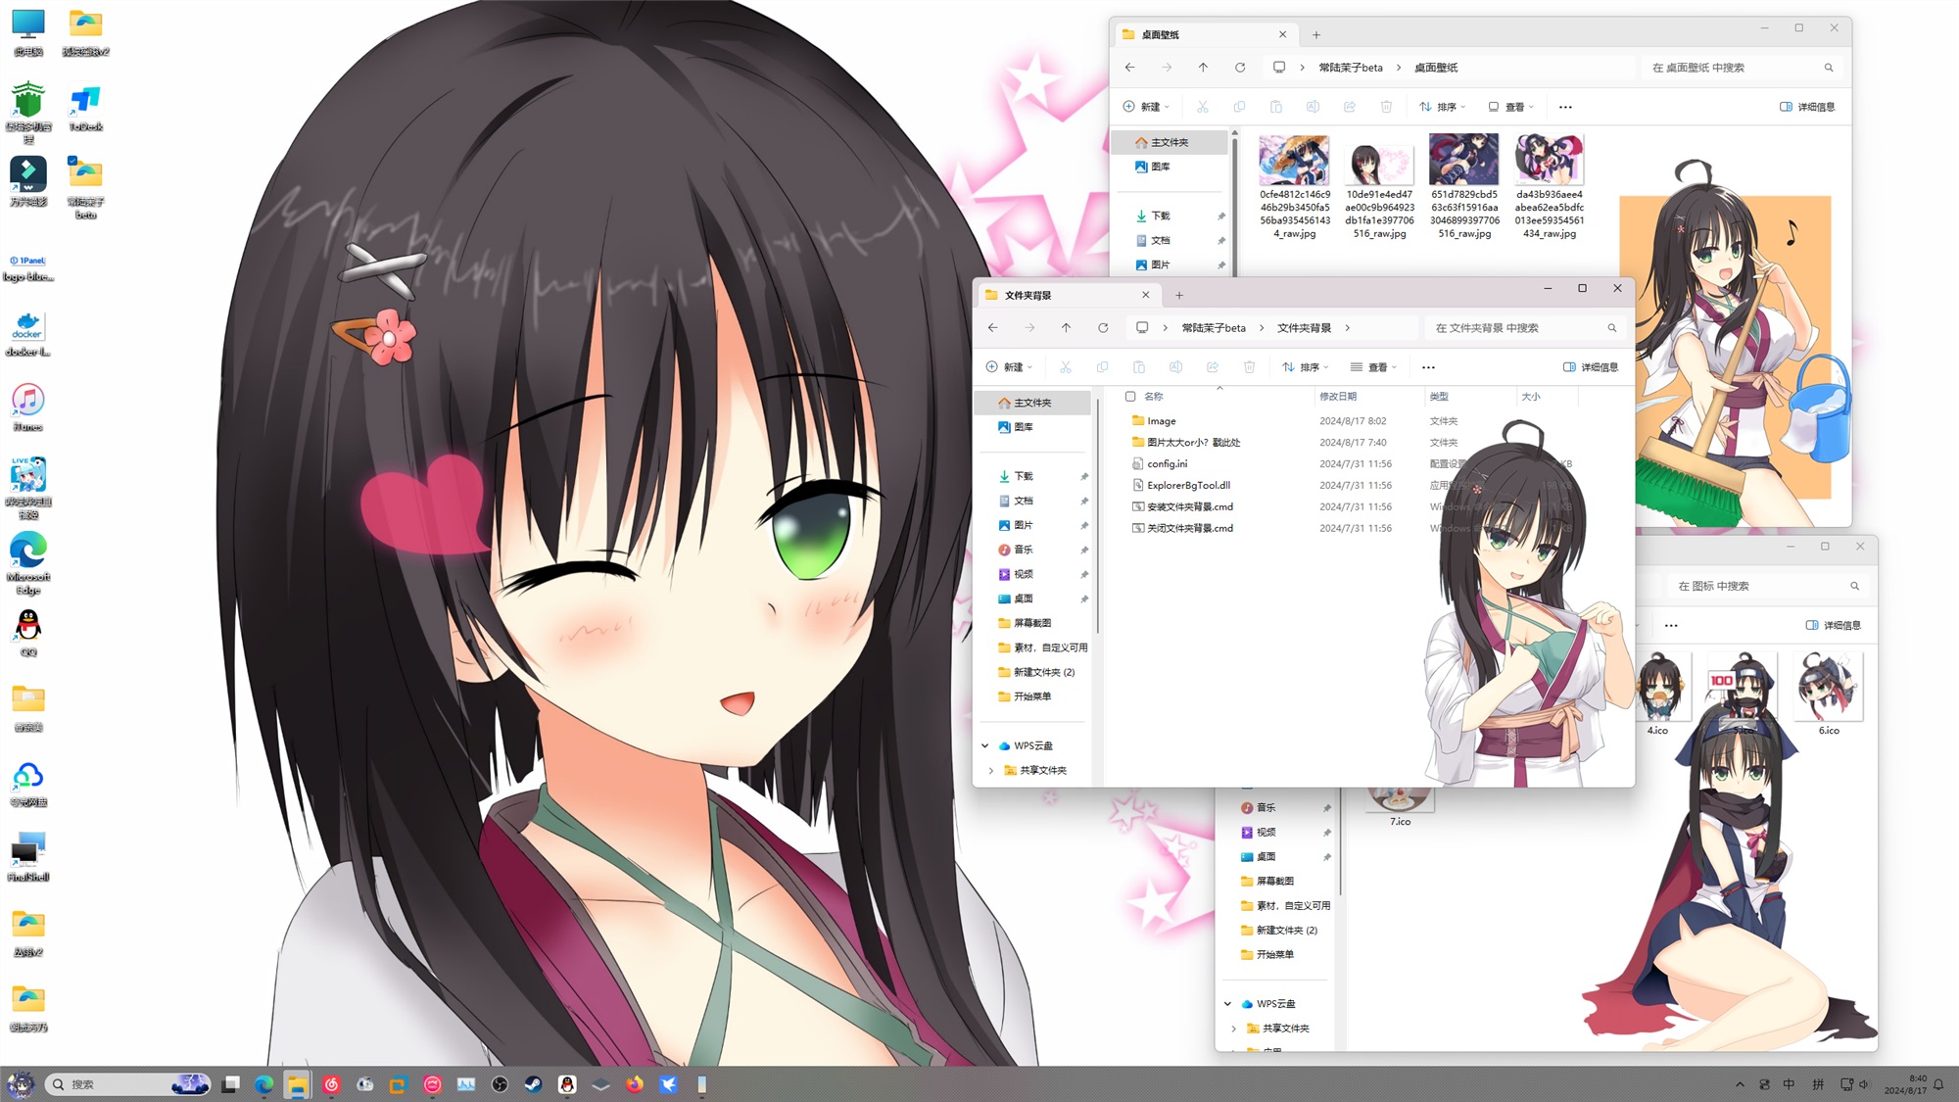Tick the select-all checkbox beside 名称
This screenshot has height=1102, width=1959.
pyautogui.click(x=1130, y=397)
